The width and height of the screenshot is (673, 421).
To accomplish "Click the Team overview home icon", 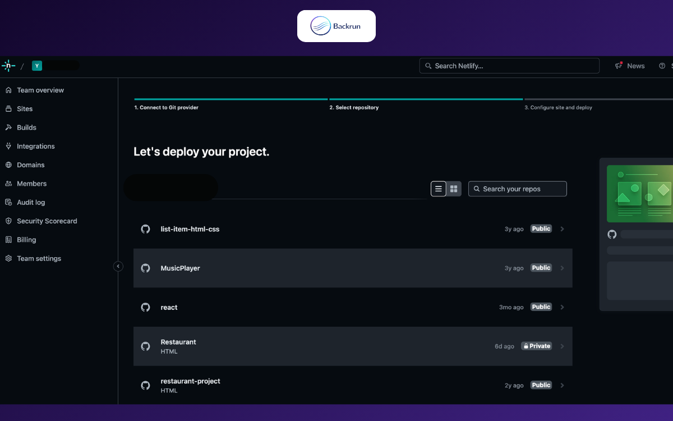I will (8, 90).
